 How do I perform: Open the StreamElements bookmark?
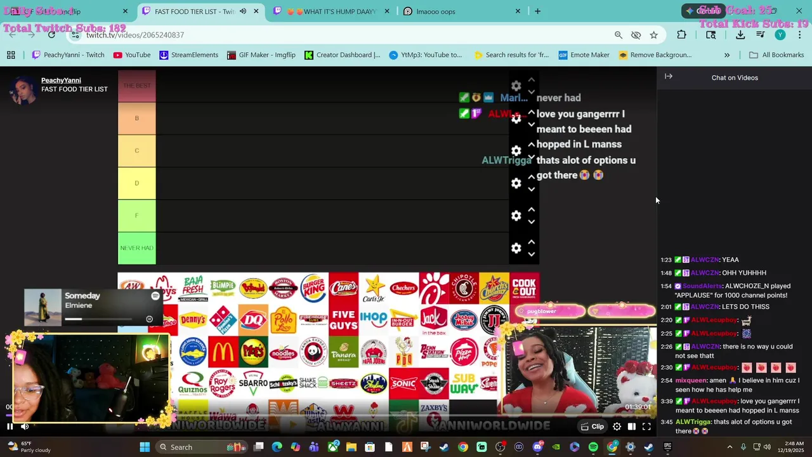click(188, 55)
